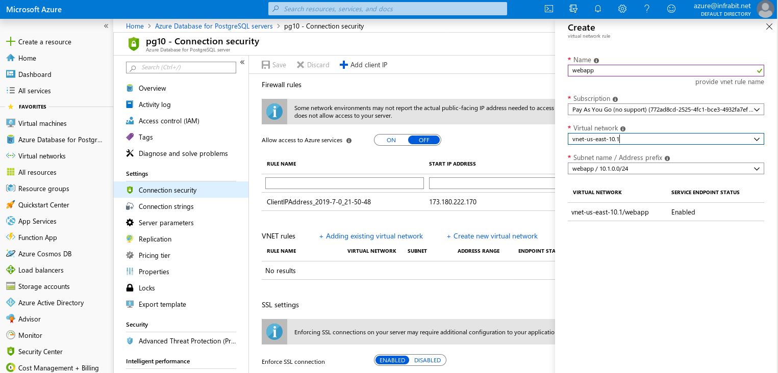Click Discard in the toolbar

click(313, 65)
